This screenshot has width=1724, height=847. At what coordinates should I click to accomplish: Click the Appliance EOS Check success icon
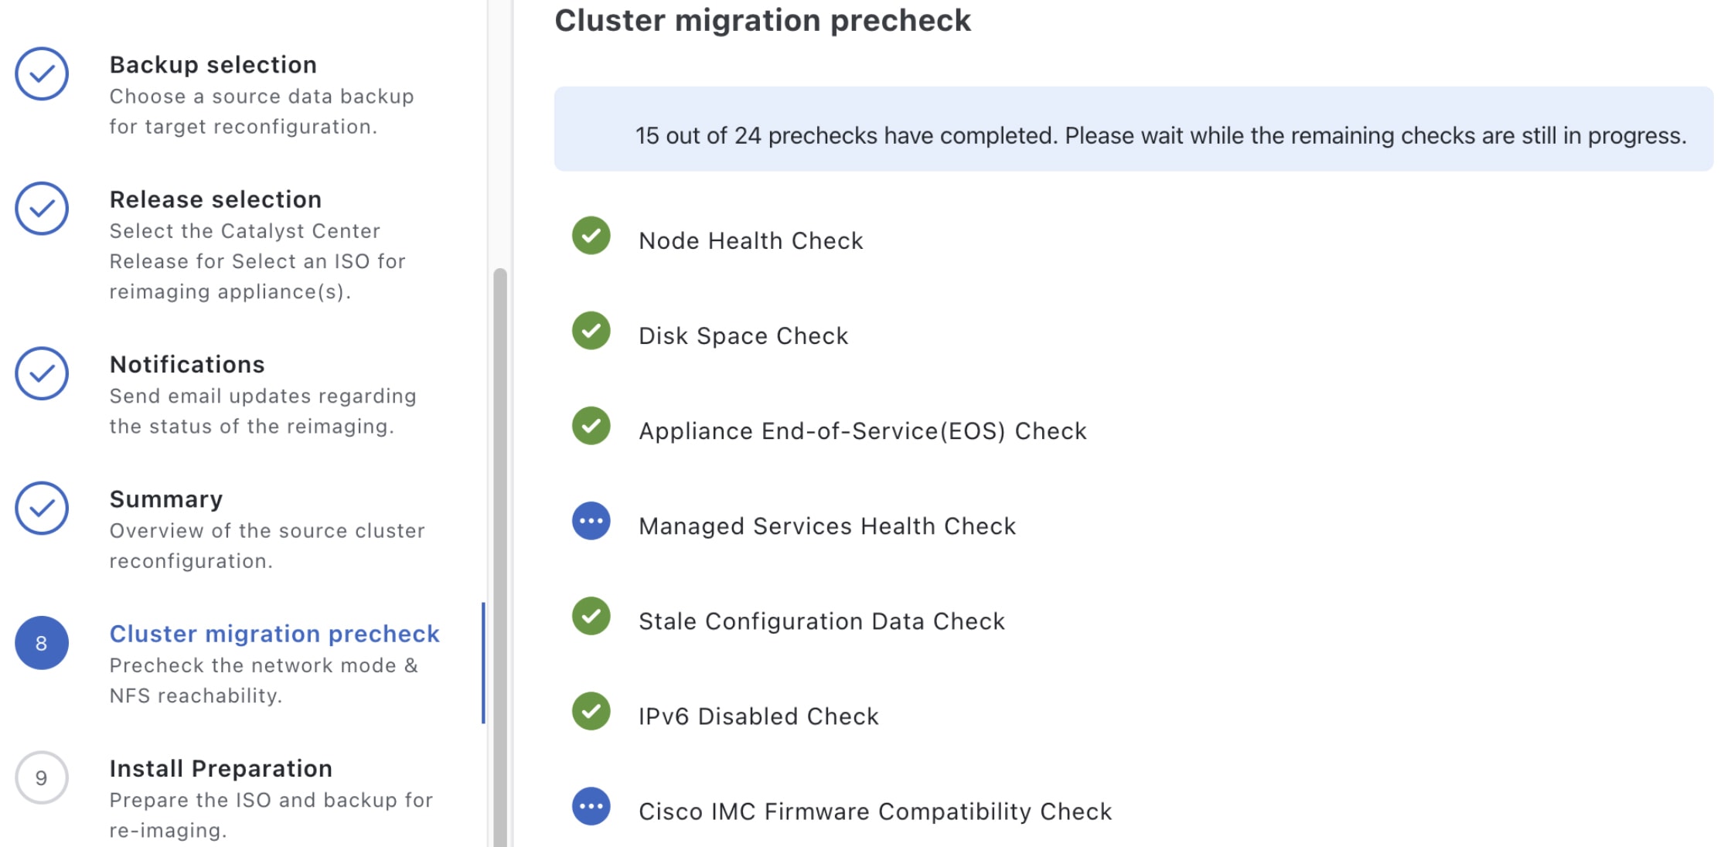tap(591, 426)
